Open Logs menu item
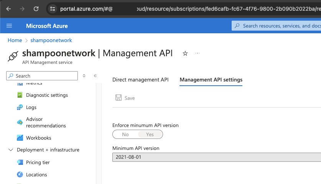Viewport: 321px width, 184px height. (x=31, y=107)
